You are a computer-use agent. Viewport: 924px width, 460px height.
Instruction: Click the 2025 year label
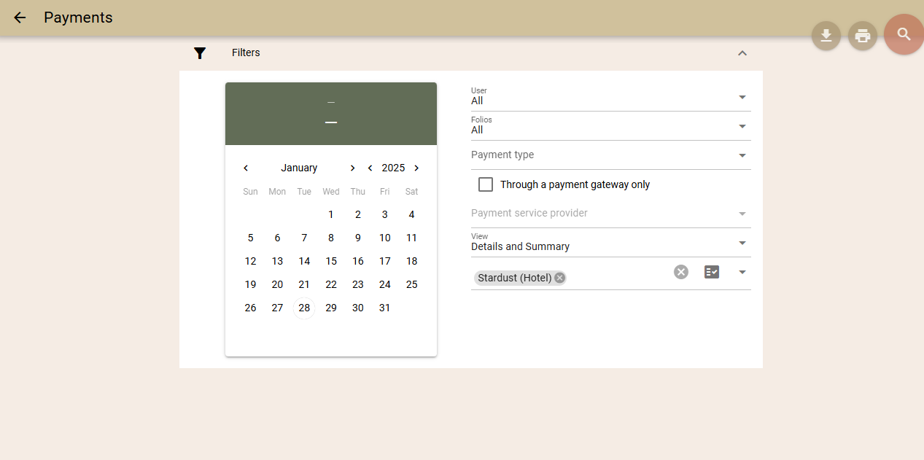pyautogui.click(x=393, y=168)
